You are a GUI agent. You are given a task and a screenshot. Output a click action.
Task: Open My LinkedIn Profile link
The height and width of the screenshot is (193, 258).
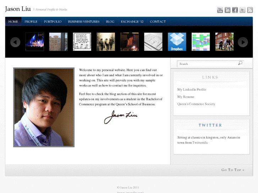point(192,90)
